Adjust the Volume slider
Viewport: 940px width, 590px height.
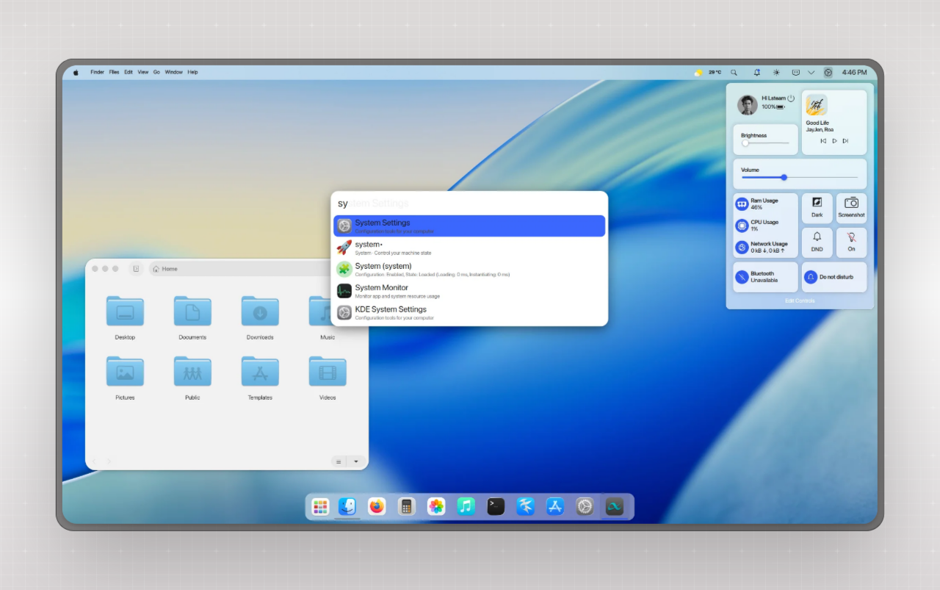tap(784, 177)
